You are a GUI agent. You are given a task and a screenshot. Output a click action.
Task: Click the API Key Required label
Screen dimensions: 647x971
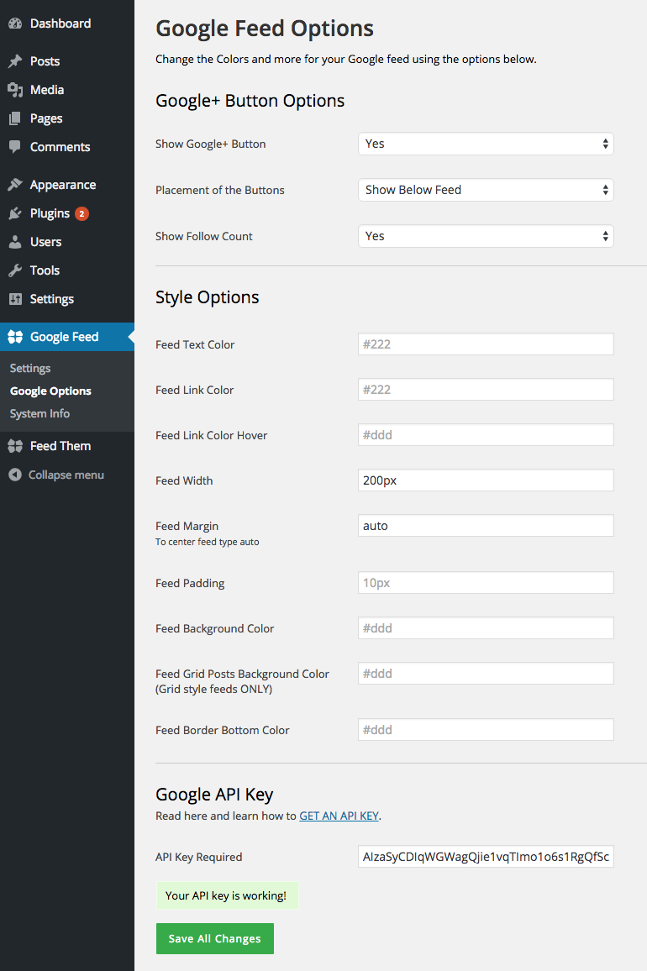[199, 857]
